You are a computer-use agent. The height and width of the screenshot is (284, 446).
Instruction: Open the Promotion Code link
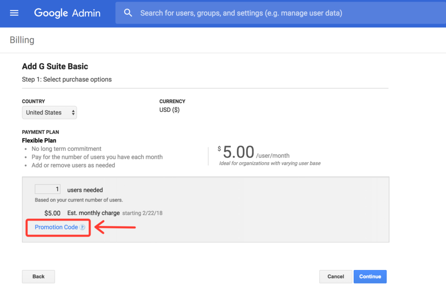tap(56, 227)
